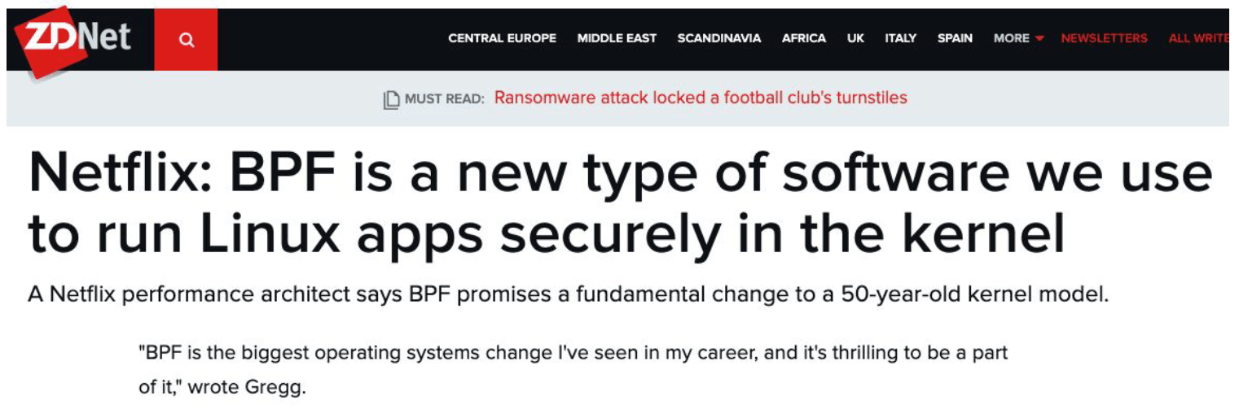Image resolution: width=1239 pixels, height=414 pixels.
Task: Click the document icon beside Must Read
Action: (x=393, y=99)
